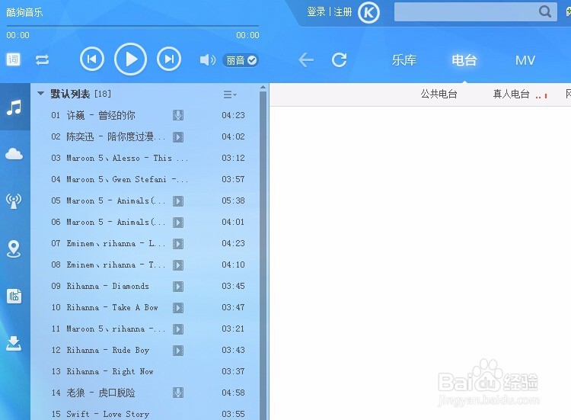Screen dimensions: 571x420
Task: Open local music list sidebar icon
Action: 14,107
